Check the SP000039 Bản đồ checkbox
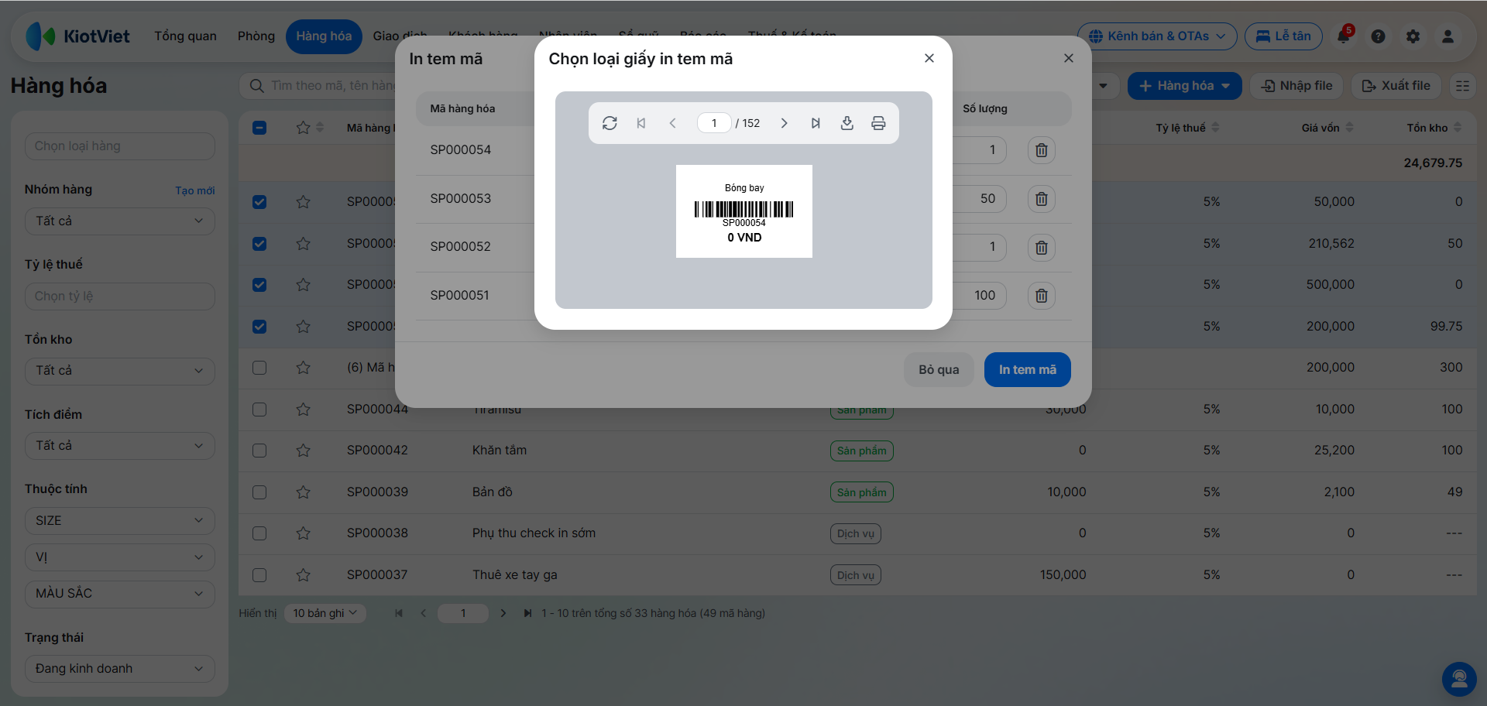Screen dimensions: 1487x706 259,492
